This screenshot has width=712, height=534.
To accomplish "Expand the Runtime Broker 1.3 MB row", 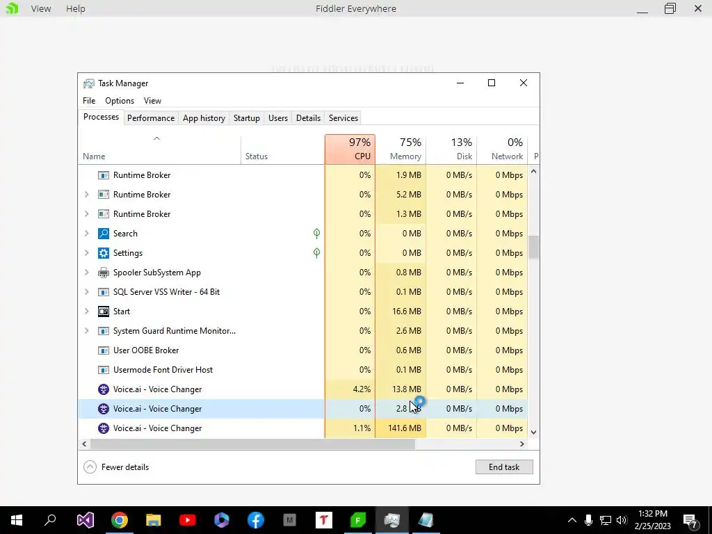I will tap(87, 214).
